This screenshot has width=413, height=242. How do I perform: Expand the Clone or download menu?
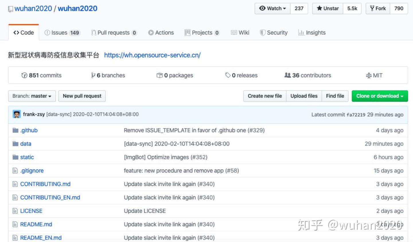coord(380,96)
